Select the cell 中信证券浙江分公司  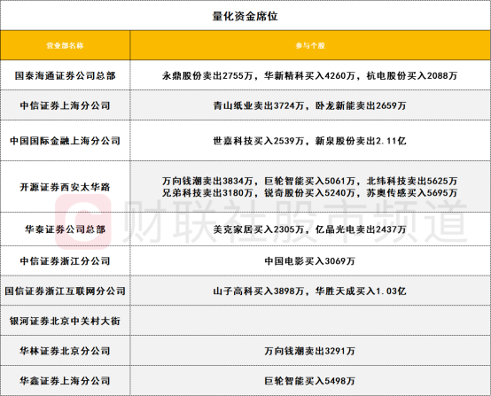65,260
